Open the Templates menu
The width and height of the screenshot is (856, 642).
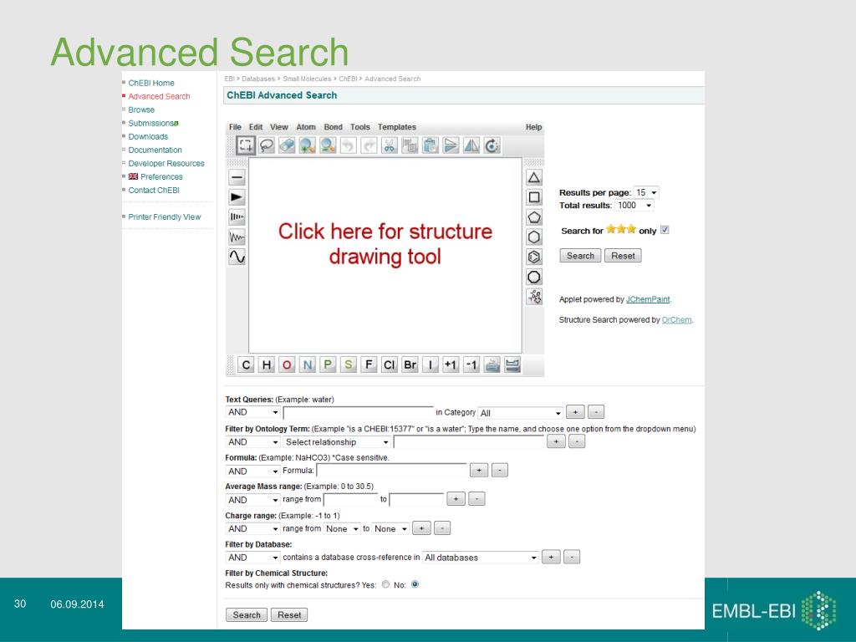pyautogui.click(x=397, y=127)
